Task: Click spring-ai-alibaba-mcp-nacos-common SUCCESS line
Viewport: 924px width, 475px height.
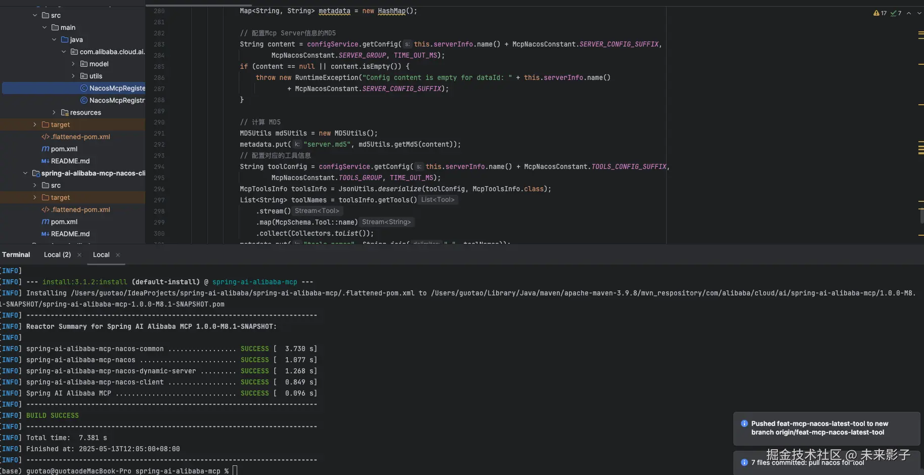Action: [x=172, y=349]
